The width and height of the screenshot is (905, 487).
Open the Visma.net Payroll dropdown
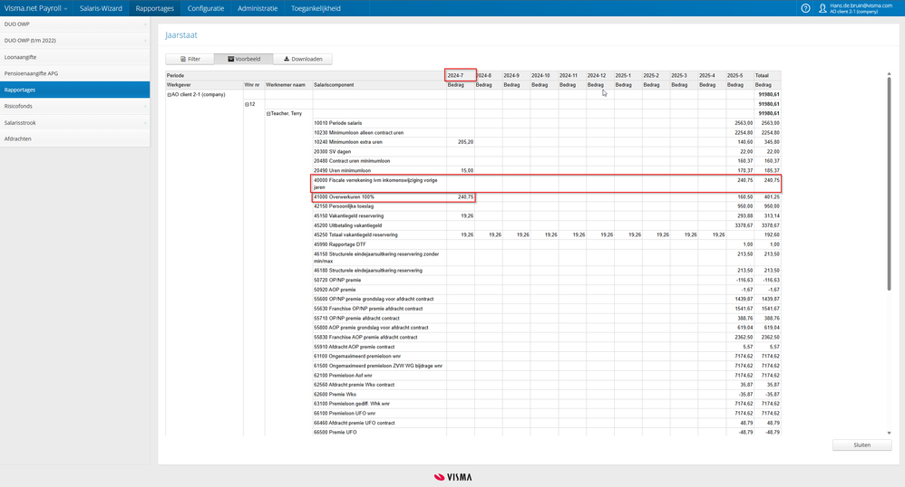coord(35,8)
